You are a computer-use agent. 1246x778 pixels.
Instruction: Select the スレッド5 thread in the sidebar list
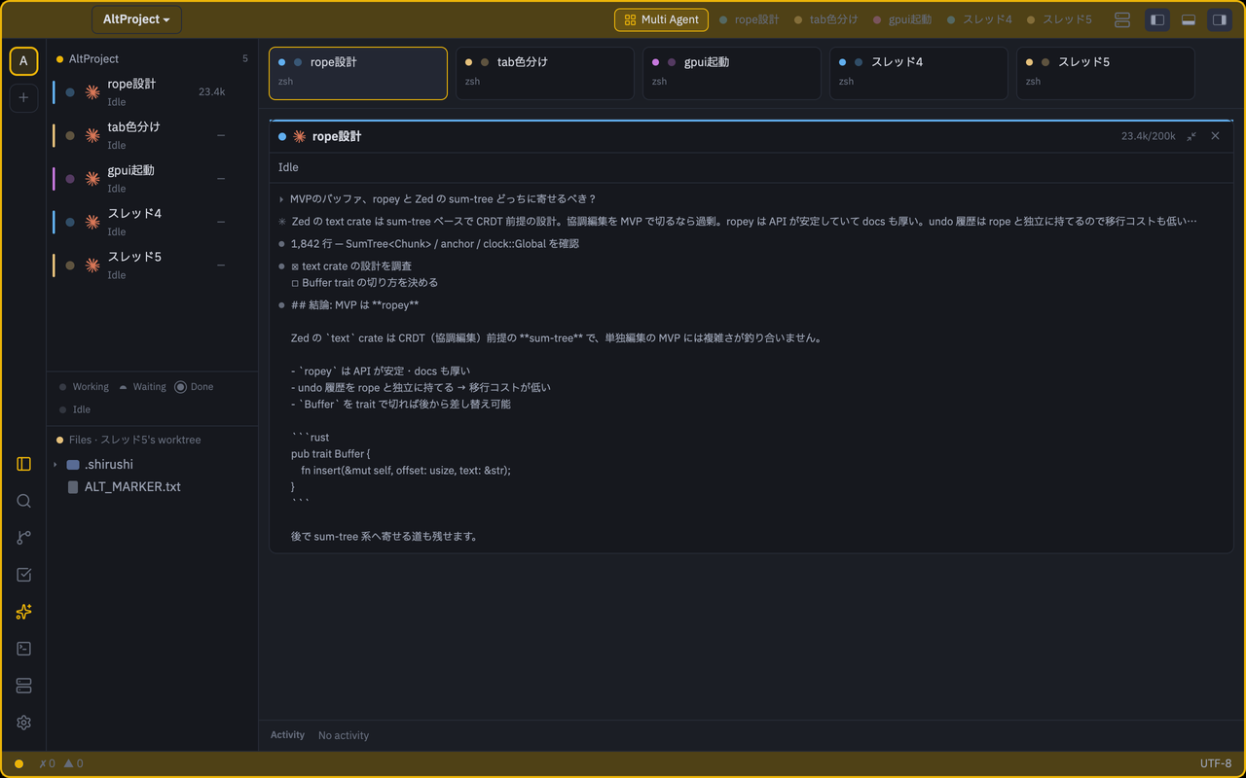pos(152,265)
